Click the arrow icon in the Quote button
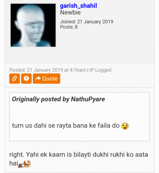This screenshot has width=159, height=173. pos(38,78)
